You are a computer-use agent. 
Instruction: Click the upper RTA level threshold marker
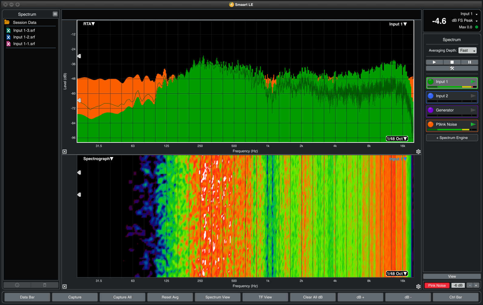79,56
